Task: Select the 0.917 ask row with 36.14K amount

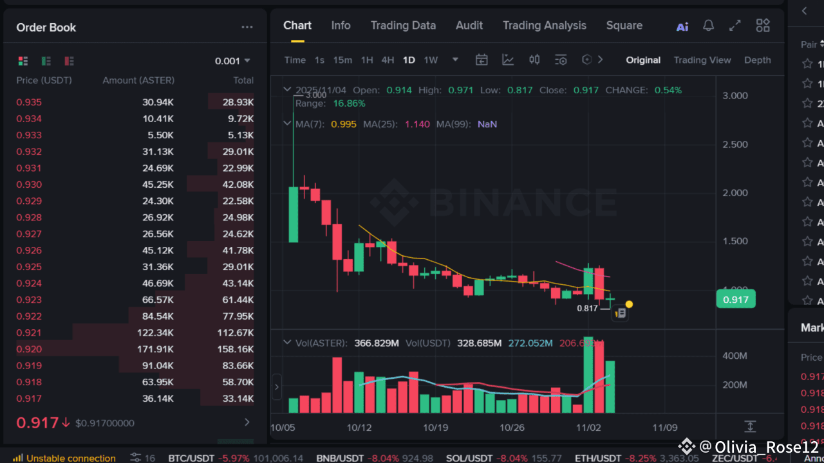Action: point(135,399)
